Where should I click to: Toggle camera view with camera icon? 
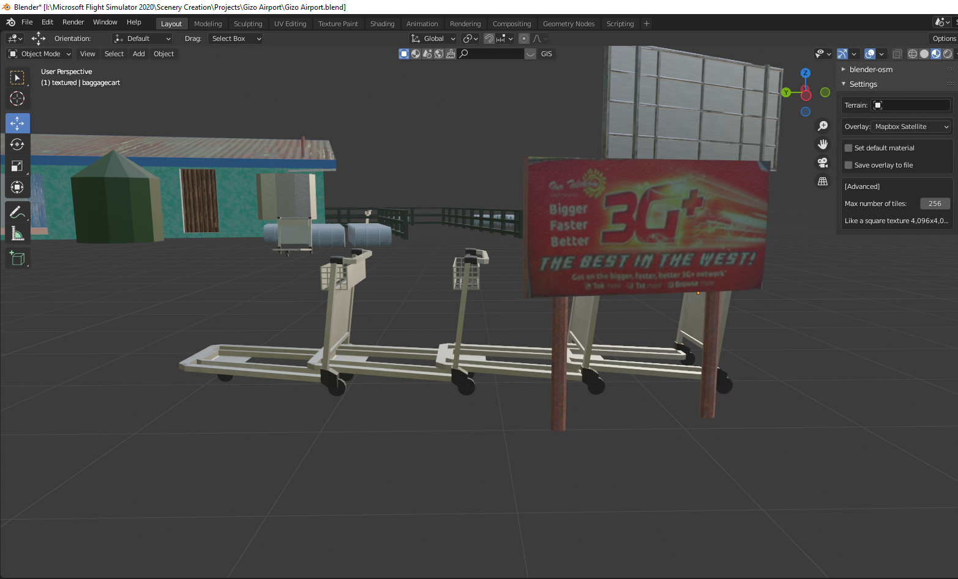click(823, 163)
